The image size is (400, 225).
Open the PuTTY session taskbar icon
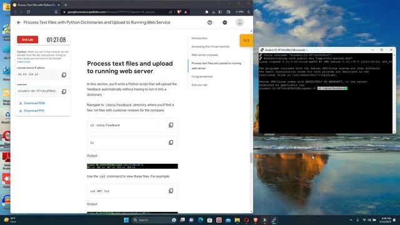(274, 220)
